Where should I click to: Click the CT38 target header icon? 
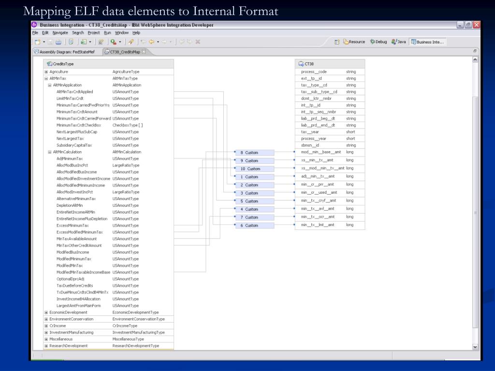[301, 64]
